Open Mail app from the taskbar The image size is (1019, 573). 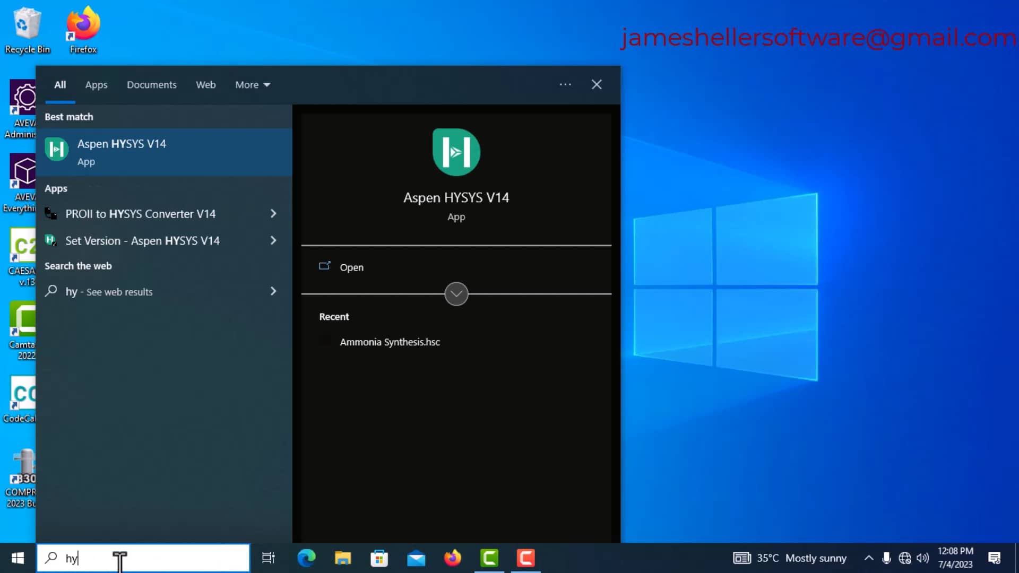[x=416, y=558]
